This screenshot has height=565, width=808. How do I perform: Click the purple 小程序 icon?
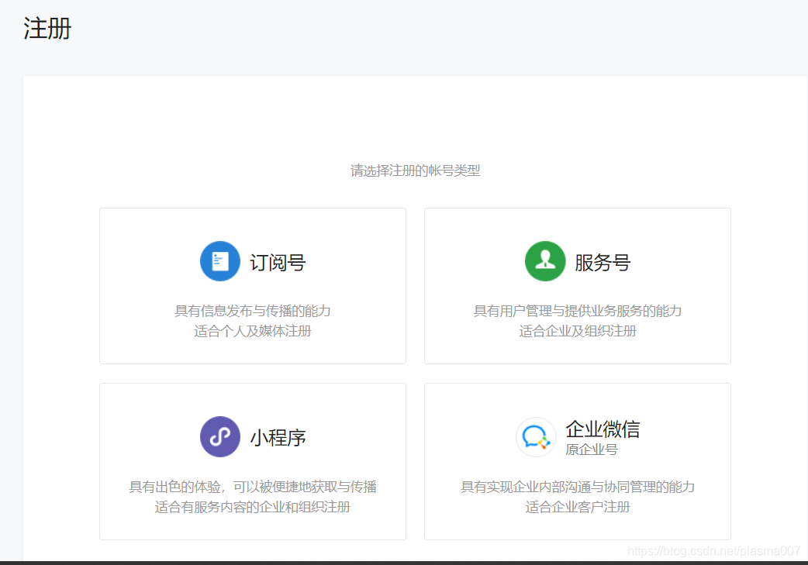pyautogui.click(x=219, y=436)
